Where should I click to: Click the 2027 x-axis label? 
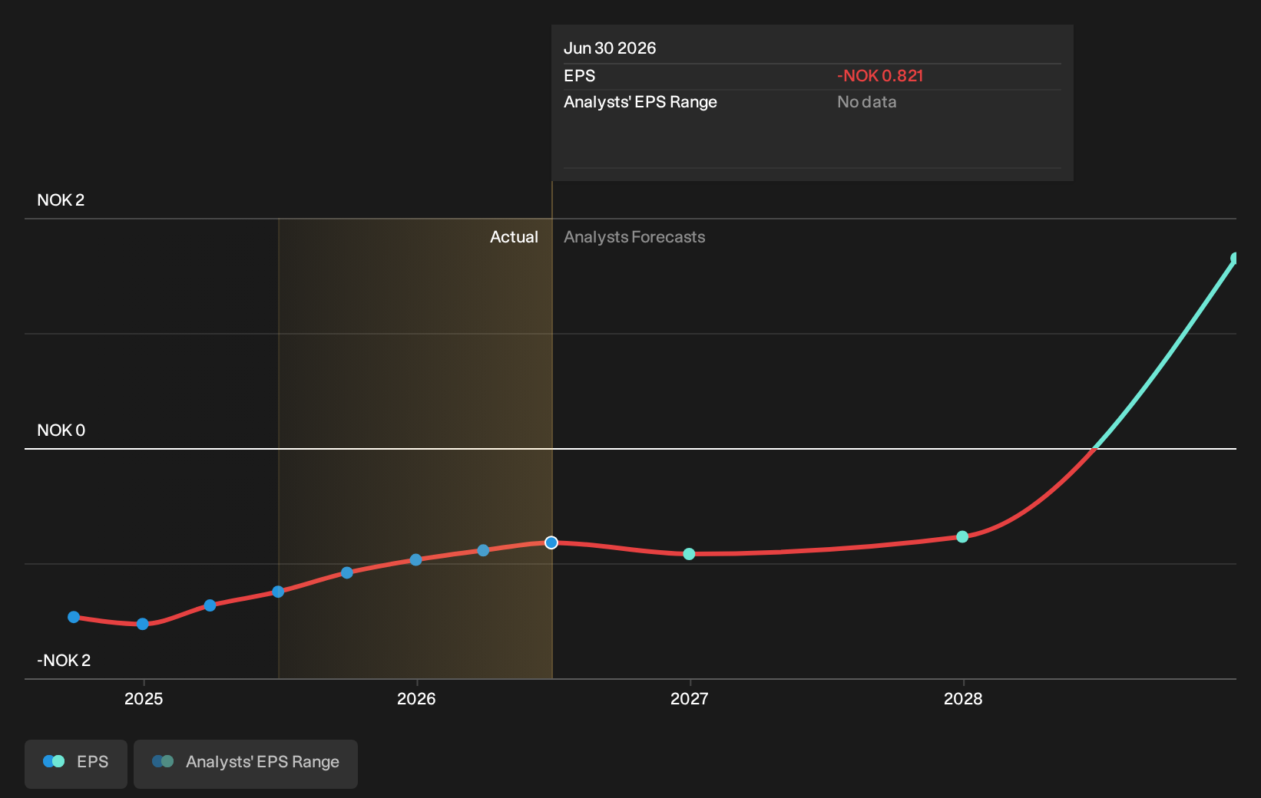690,699
